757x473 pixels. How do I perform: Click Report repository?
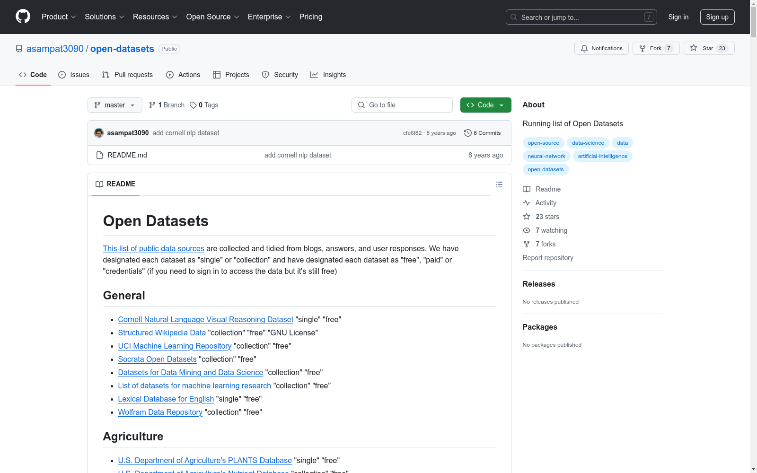pos(548,258)
